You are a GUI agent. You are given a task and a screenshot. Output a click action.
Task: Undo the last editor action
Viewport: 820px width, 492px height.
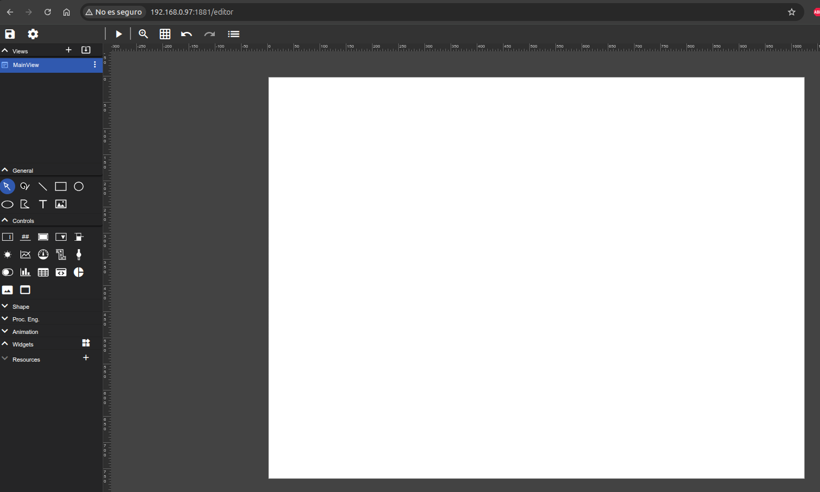click(x=187, y=34)
